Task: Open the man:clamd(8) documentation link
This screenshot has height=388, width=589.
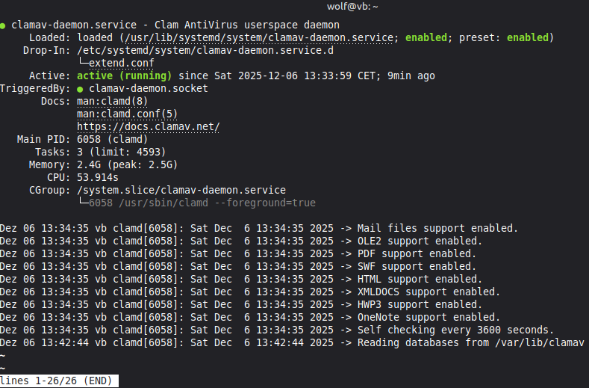Action: coord(112,101)
